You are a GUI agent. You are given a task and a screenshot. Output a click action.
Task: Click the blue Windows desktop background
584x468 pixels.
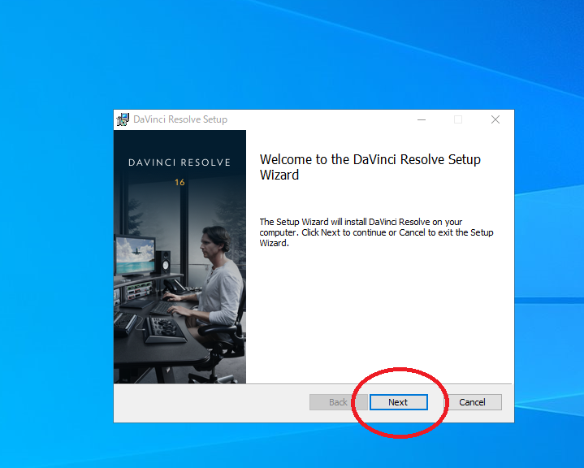(x=57, y=244)
